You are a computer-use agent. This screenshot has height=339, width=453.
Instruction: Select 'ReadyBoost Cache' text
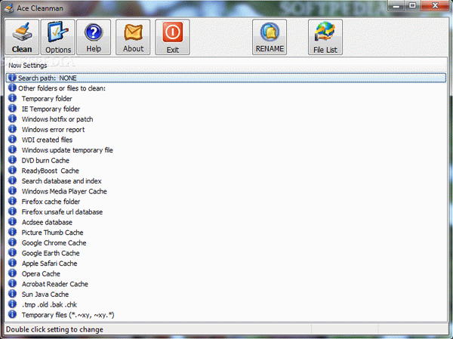click(x=51, y=171)
